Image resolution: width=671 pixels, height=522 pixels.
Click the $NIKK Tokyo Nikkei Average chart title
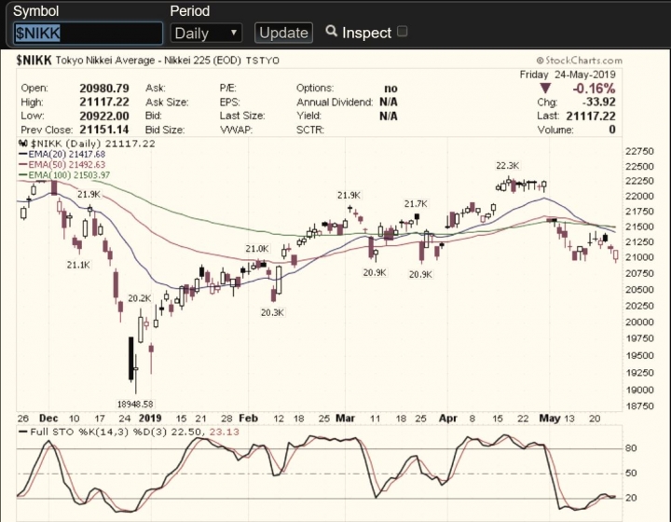click(x=147, y=61)
